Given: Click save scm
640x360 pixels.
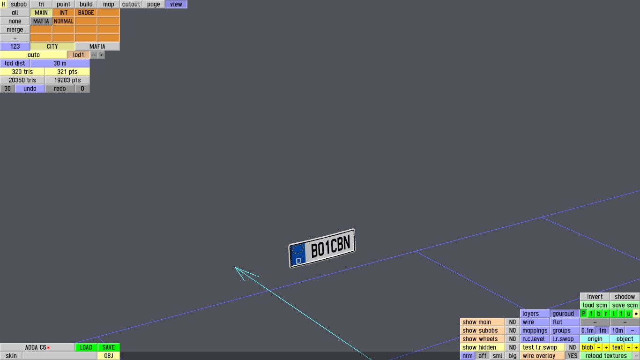Looking at the screenshot, I should point(625,305).
